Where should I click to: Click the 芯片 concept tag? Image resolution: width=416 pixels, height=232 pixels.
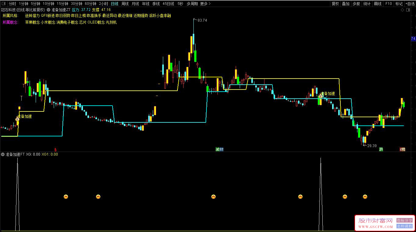coord(83,22)
